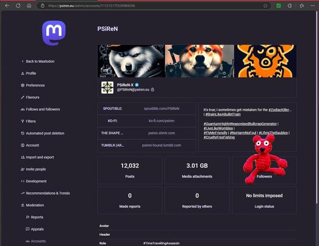This screenshot has width=319, height=246.
Task: Click the #TimeTravellingAssassin role text
Action: (x=162, y=243)
